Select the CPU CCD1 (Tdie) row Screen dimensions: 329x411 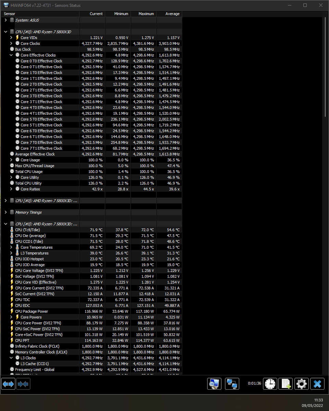(92, 241)
